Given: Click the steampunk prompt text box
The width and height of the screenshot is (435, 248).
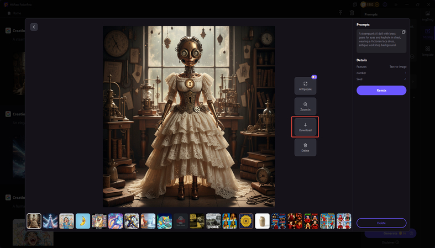Looking at the screenshot, I should [379, 41].
